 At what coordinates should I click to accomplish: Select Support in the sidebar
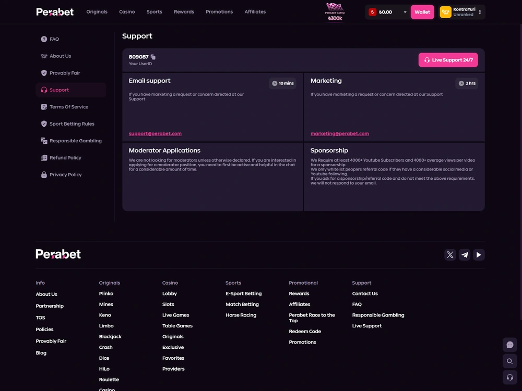[x=71, y=90]
